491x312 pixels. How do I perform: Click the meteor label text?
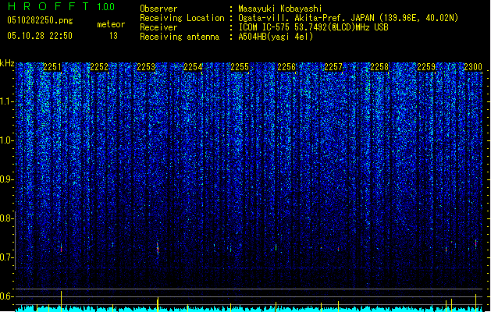(x=111, y=24)
